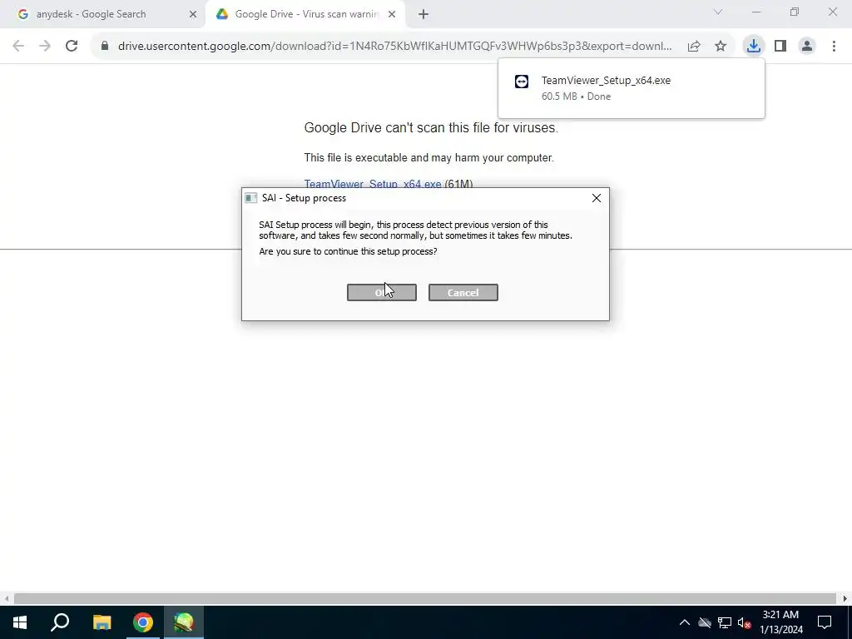Go back to the previous page
Screen dimensions: 852x639
coord(18,47)
